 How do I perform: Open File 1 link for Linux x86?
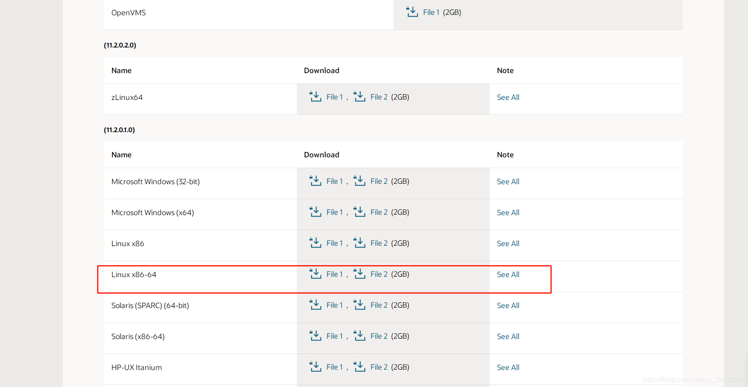[x=334, y=243]
